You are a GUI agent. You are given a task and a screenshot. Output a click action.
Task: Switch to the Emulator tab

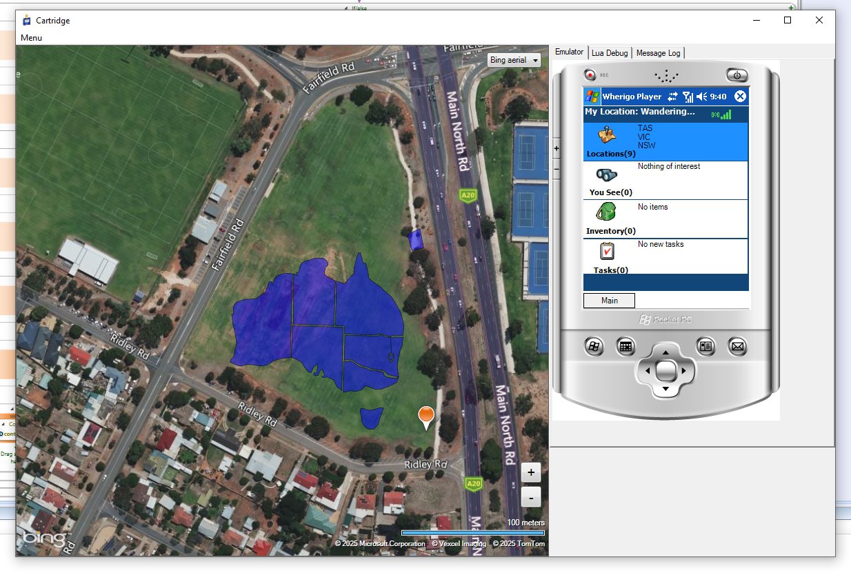(569, 52)
